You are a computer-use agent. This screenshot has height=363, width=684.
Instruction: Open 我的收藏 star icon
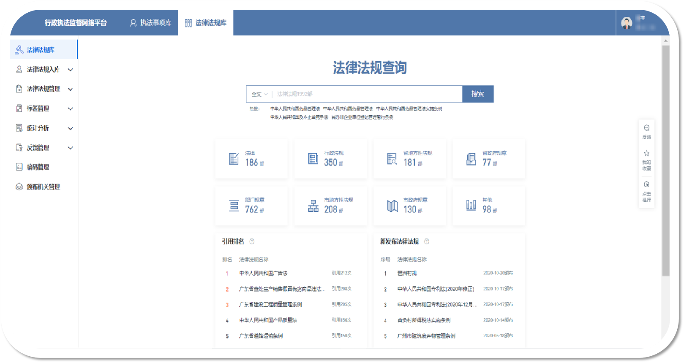click(646, 154)
